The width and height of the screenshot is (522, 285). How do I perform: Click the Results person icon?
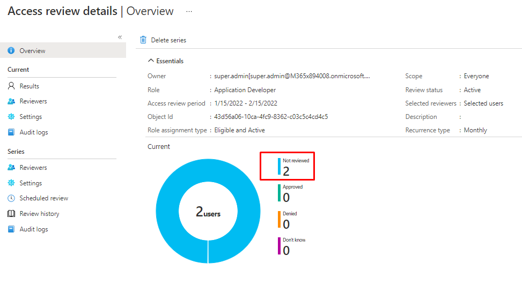(11, 86)
